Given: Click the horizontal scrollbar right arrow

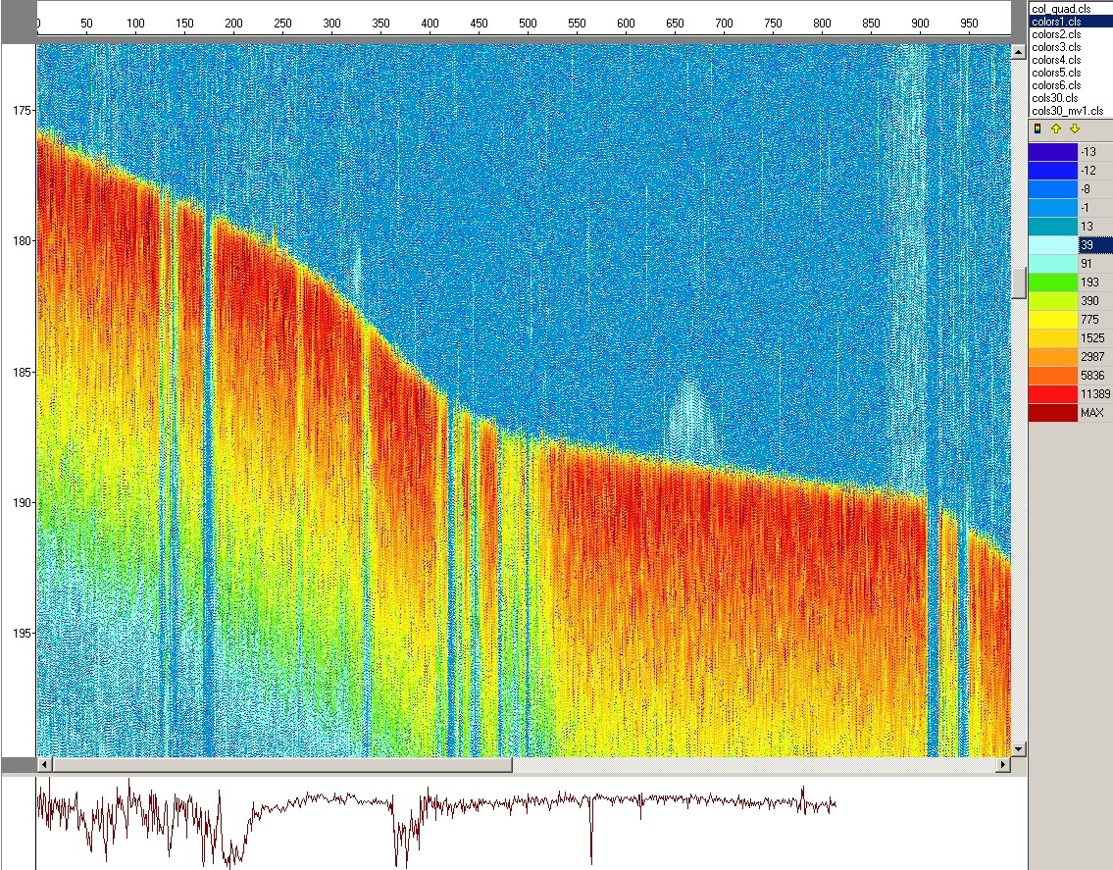Looking at the screenshot, I should (1002, 764).
